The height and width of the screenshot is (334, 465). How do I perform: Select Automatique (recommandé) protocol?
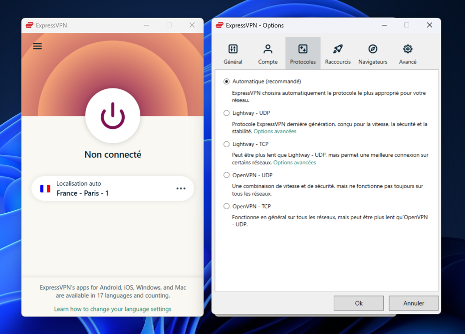pos(227,81)
